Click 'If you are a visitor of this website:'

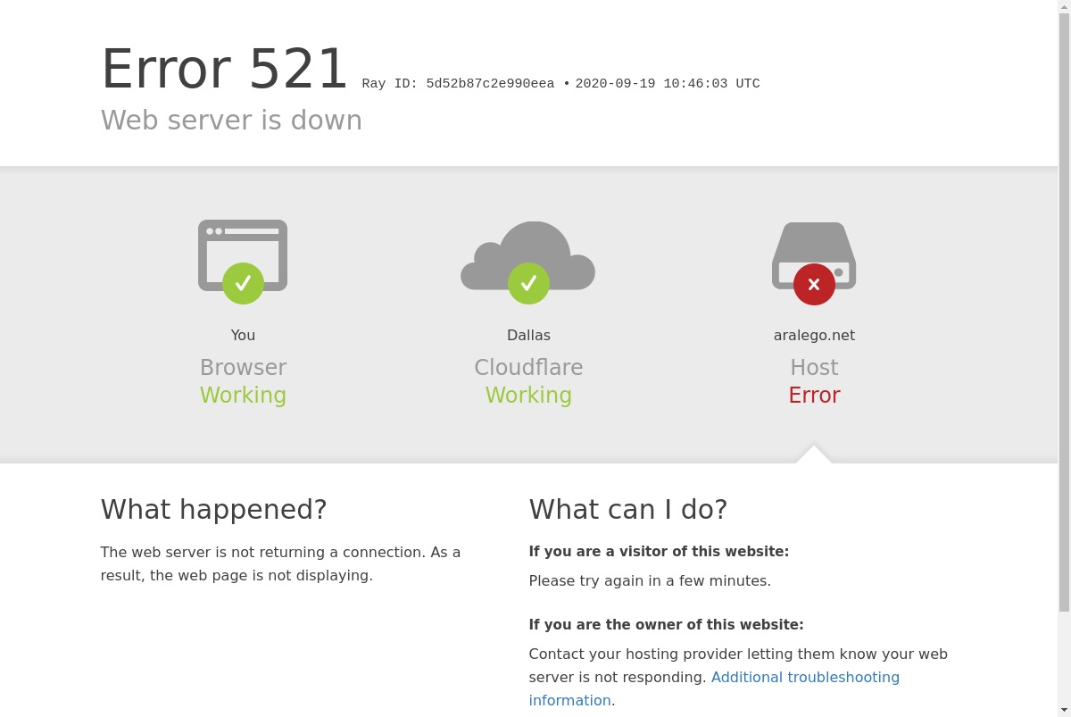pyautogui.click(x=659, y=552)
